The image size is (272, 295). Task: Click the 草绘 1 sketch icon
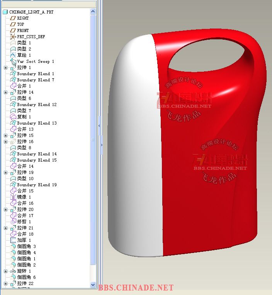[13, 55]
